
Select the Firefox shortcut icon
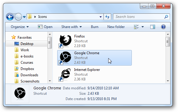(x=65, y=41)
